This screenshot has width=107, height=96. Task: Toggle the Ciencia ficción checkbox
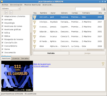(x=2, y=43)
